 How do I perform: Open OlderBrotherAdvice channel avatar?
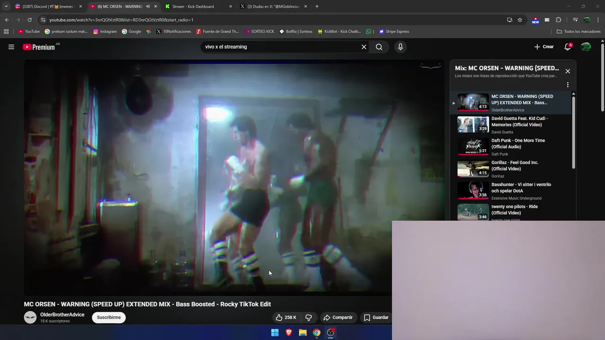(30, 317)
